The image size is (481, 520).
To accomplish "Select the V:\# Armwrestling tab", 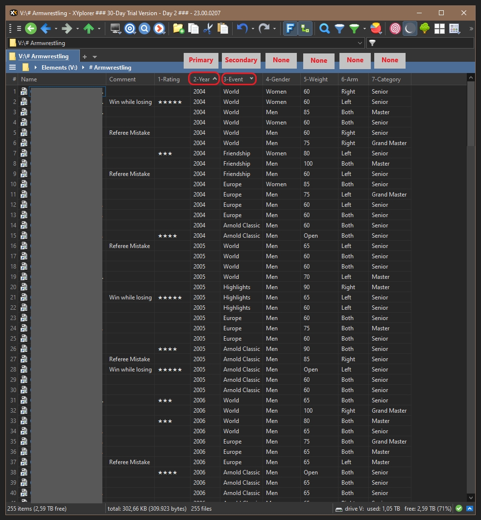I will tap(43, 56).
